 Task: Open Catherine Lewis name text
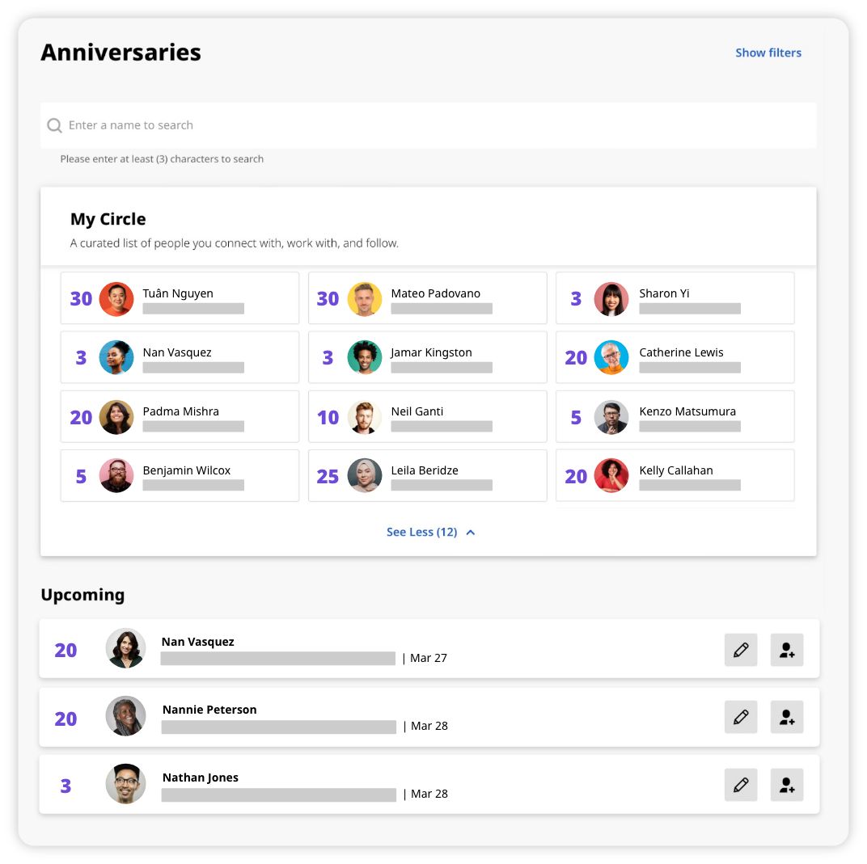[x=681, y=352]
